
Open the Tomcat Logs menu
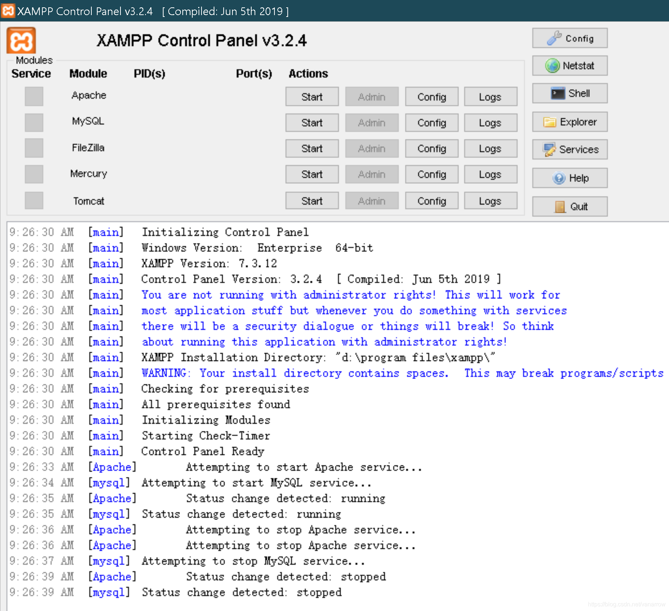[x=491, y=201]
